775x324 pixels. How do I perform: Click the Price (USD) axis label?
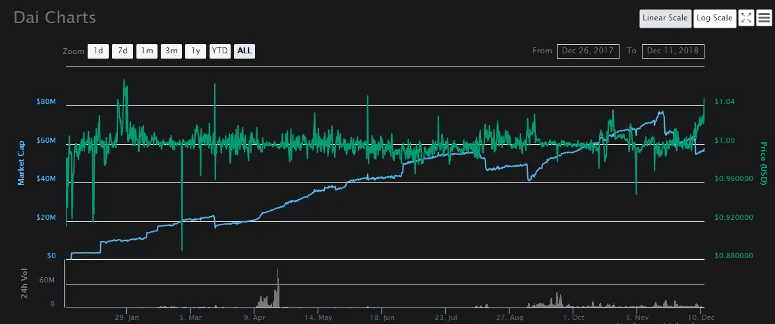click(x=764, y=163)
